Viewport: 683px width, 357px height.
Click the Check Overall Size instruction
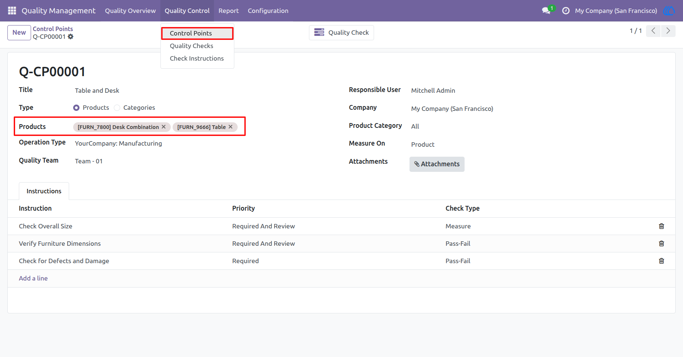point(45,226)
